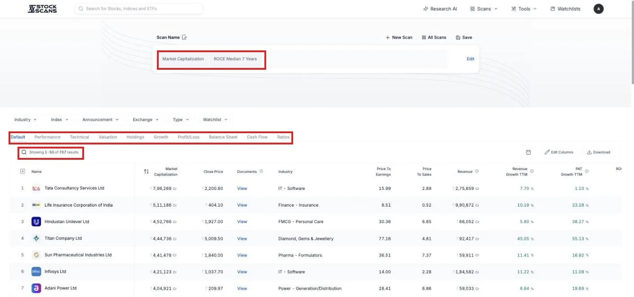
Task: Click the Close Price column header
Action: [x=213, y=171]
